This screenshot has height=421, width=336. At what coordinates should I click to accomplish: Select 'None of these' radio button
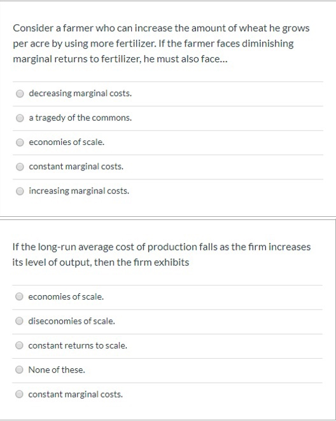19,369
